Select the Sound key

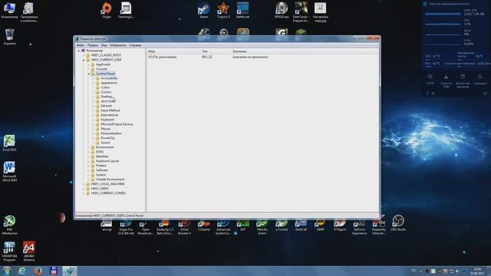tap(105, 143)
